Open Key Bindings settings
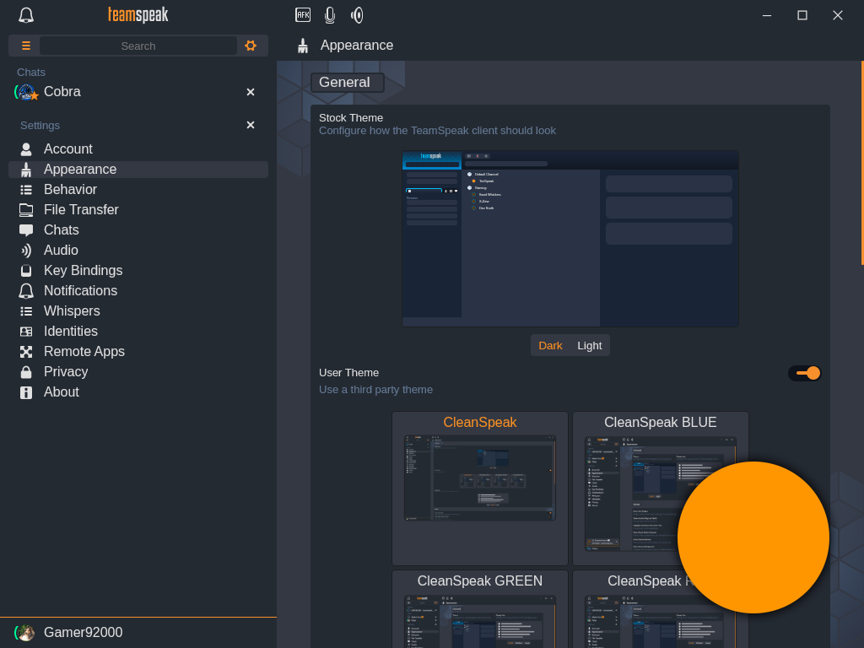Viewport: 864px width, 648px height. [83, 271]
